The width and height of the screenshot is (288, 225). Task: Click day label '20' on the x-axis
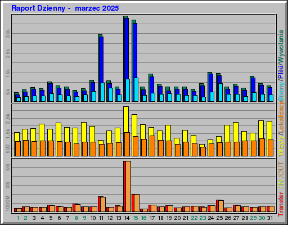(x=177, y=218)
